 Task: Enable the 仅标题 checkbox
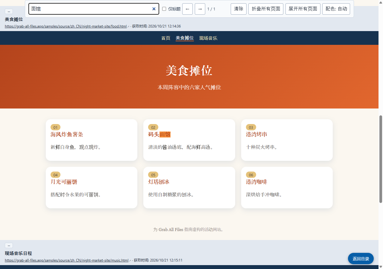(x=164, y=9)
